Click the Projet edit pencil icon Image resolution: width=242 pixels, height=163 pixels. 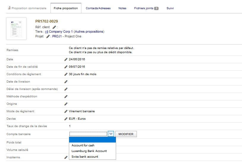(x=48, y=37)
